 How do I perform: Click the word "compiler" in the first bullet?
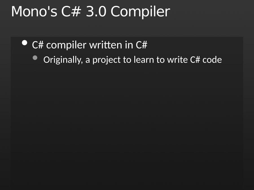point(66,45)
